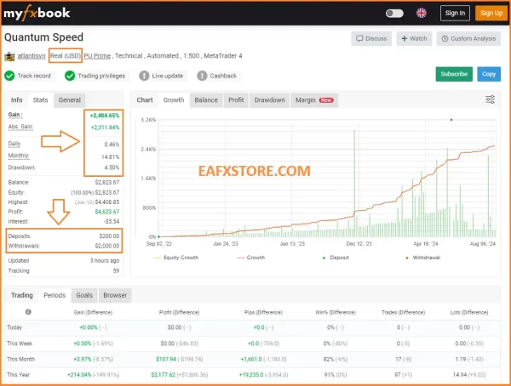Image resolution: width=511 pixels, height=386 pixels.
Task: Open the UK flag language selector
Action: click(x=422, y=13)
